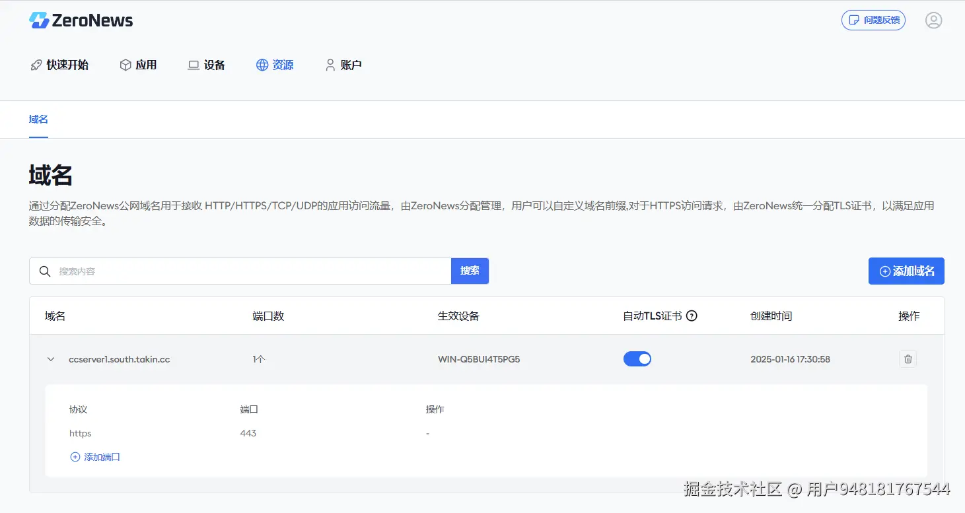Click device name WIN-Q5BUI4T5PG5
This screenshot has width=965, height=513.
pos(479,359)
